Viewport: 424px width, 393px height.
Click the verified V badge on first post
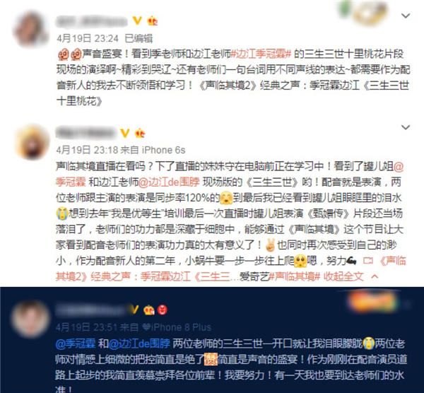point(137,20)
